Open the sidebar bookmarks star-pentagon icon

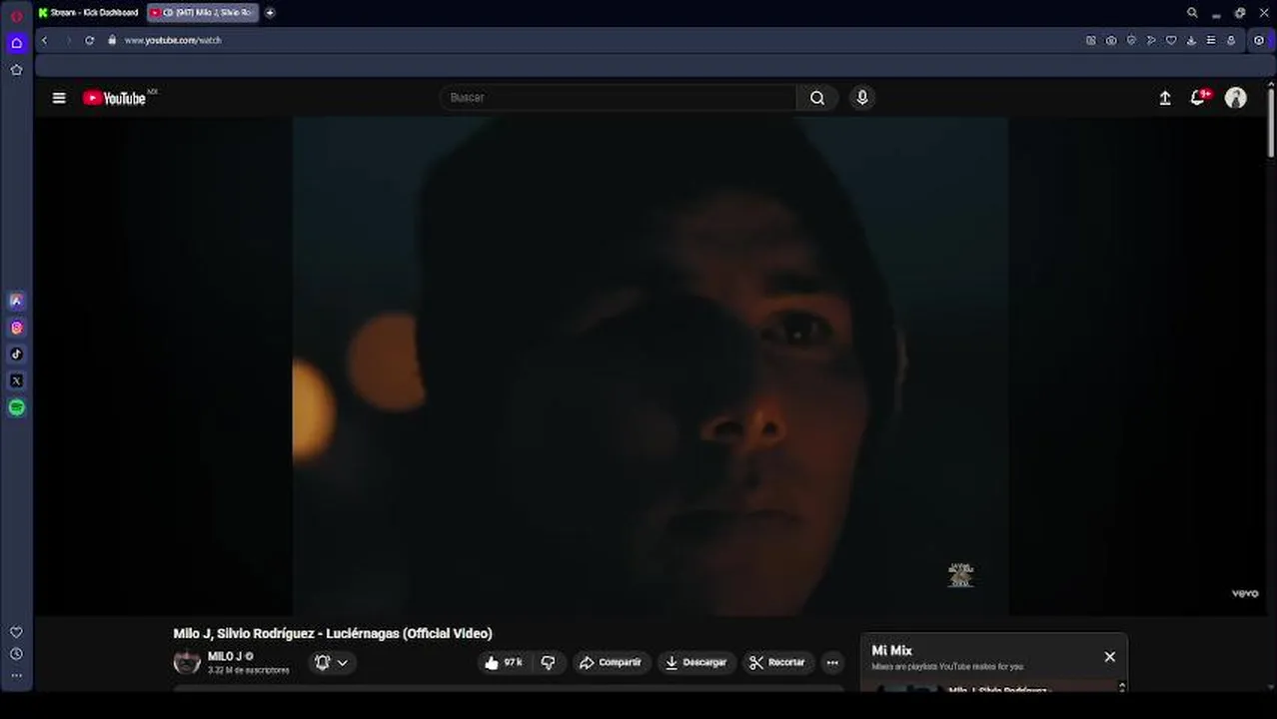coord(16,70)
